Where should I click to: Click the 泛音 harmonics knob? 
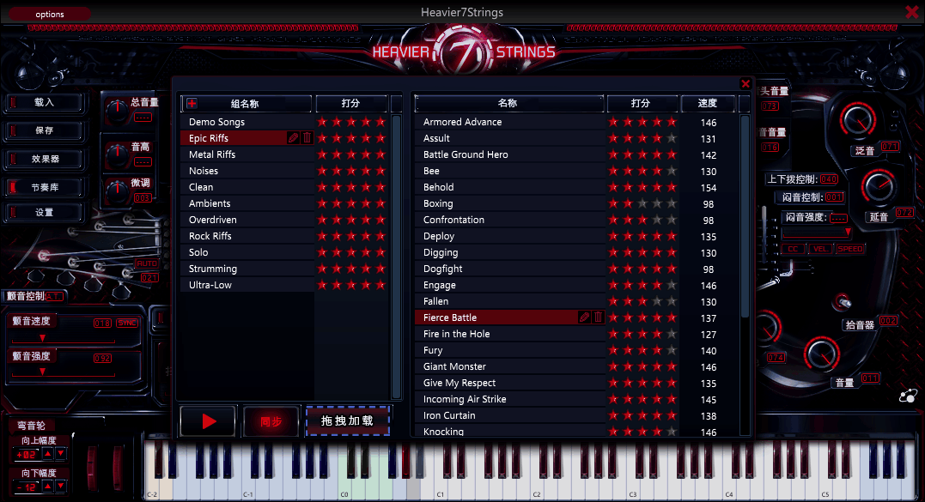point(857,121)
